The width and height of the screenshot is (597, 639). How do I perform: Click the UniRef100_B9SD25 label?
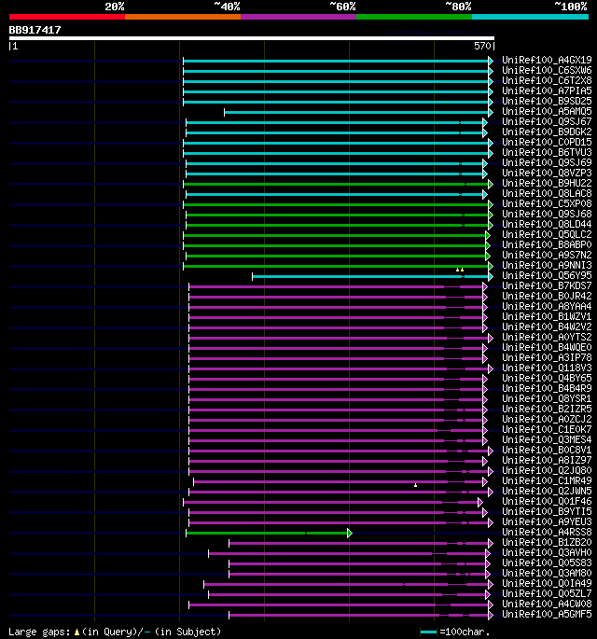[x=547, y=101]
